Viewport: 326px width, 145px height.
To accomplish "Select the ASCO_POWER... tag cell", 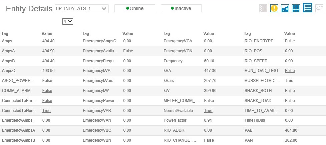I will coord(19,81).
